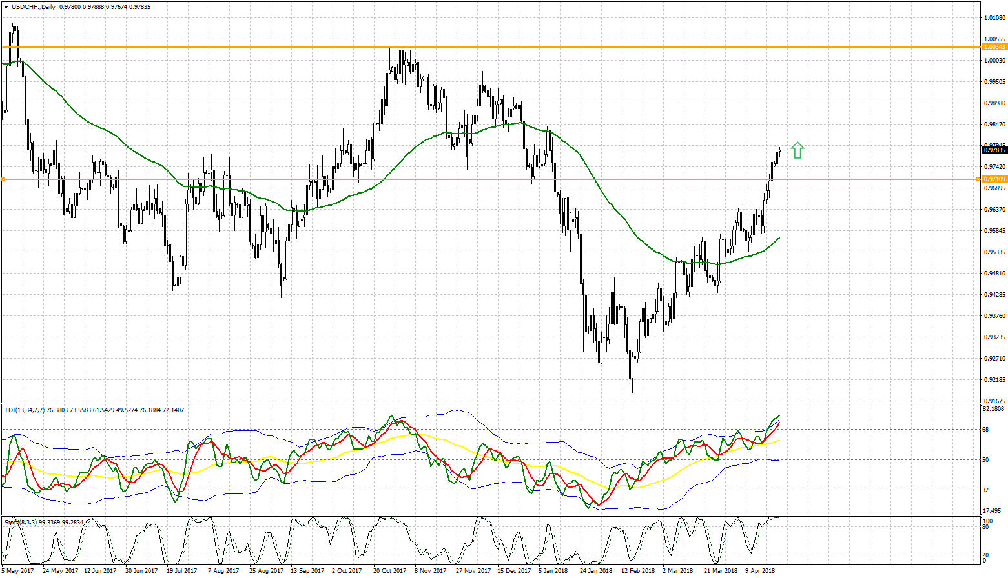Select the orange 1.00343 price label
Screen dimensions: 1008x578
(994, 47)
